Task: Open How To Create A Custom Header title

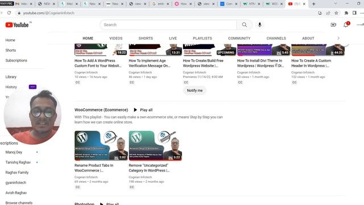Action: click(311, 63)
